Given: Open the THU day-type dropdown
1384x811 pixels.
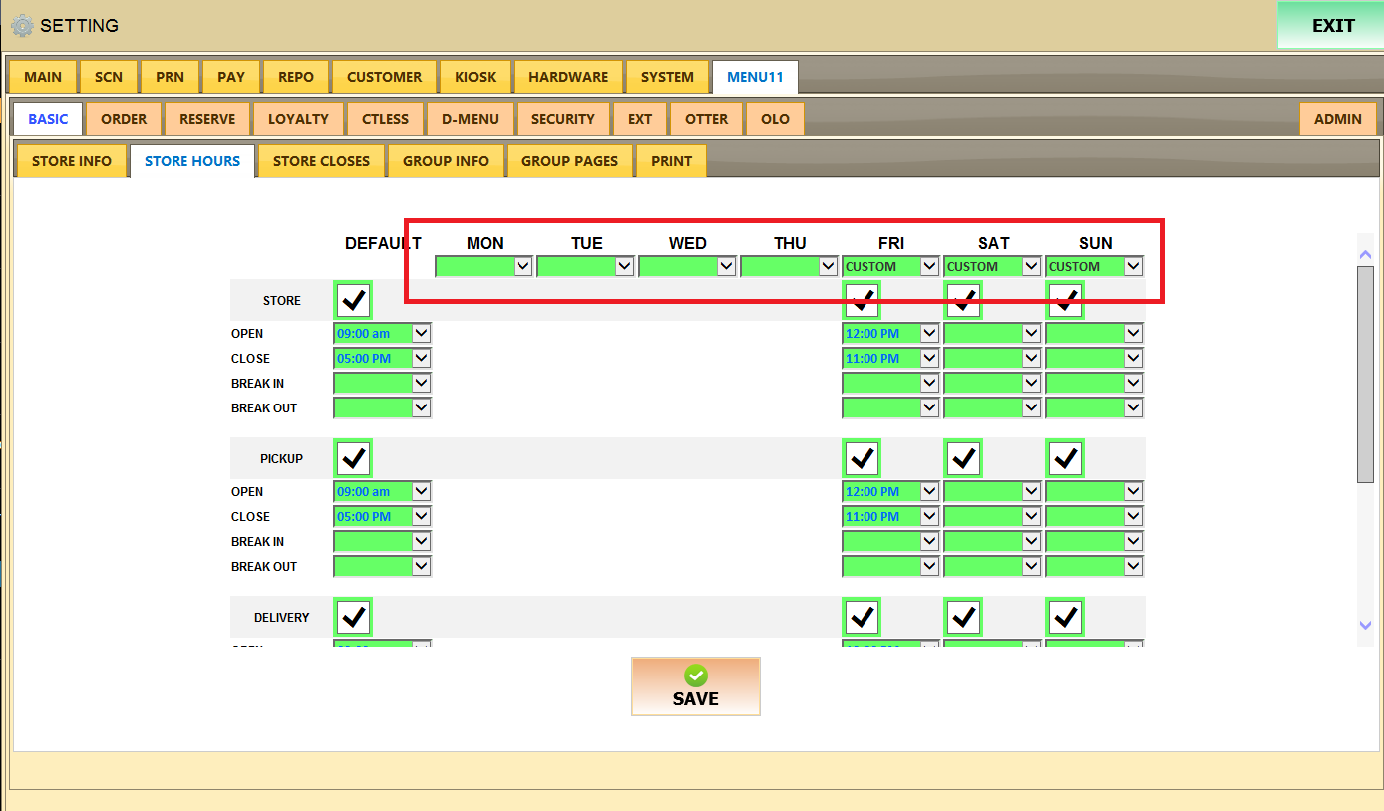Looking at the screenshot, I should pos(789,266).
